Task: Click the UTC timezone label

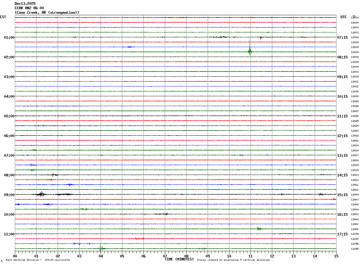Action: pos(343,17)
